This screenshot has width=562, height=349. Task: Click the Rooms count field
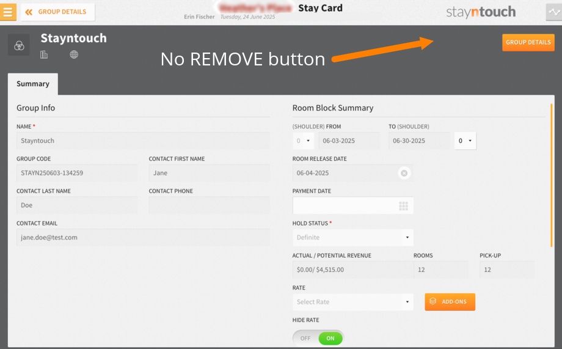tap(441, 270)
